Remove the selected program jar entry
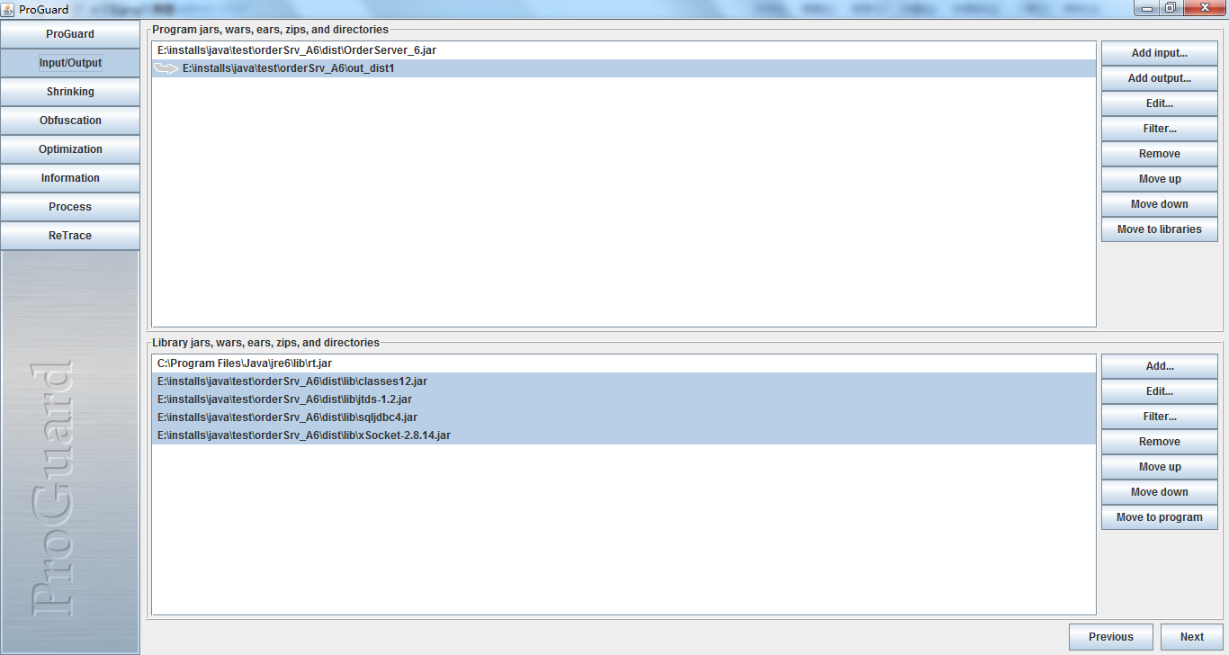Viewport: 1229px width, 655px height. pyautogui.click(x=1159, y=154)
